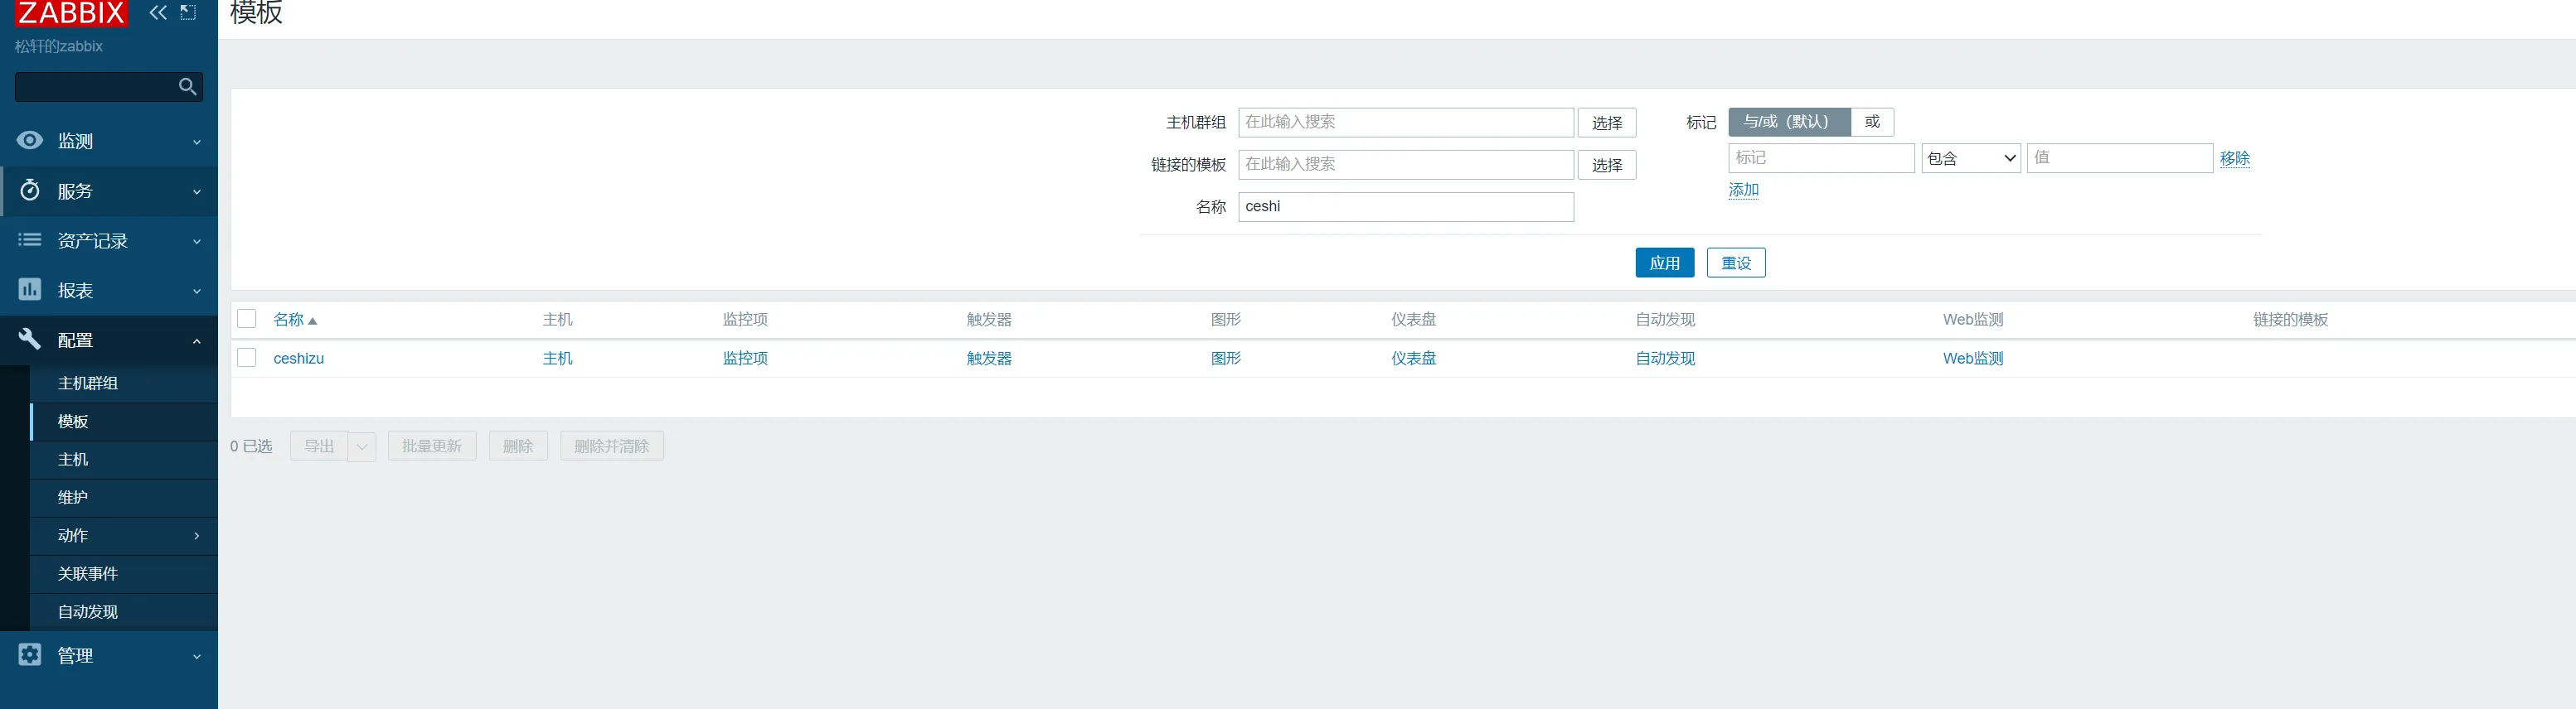Click the 应用 apply button
The width and height of the screenshot is (2576, 709).
click(x=1664, y=263)
